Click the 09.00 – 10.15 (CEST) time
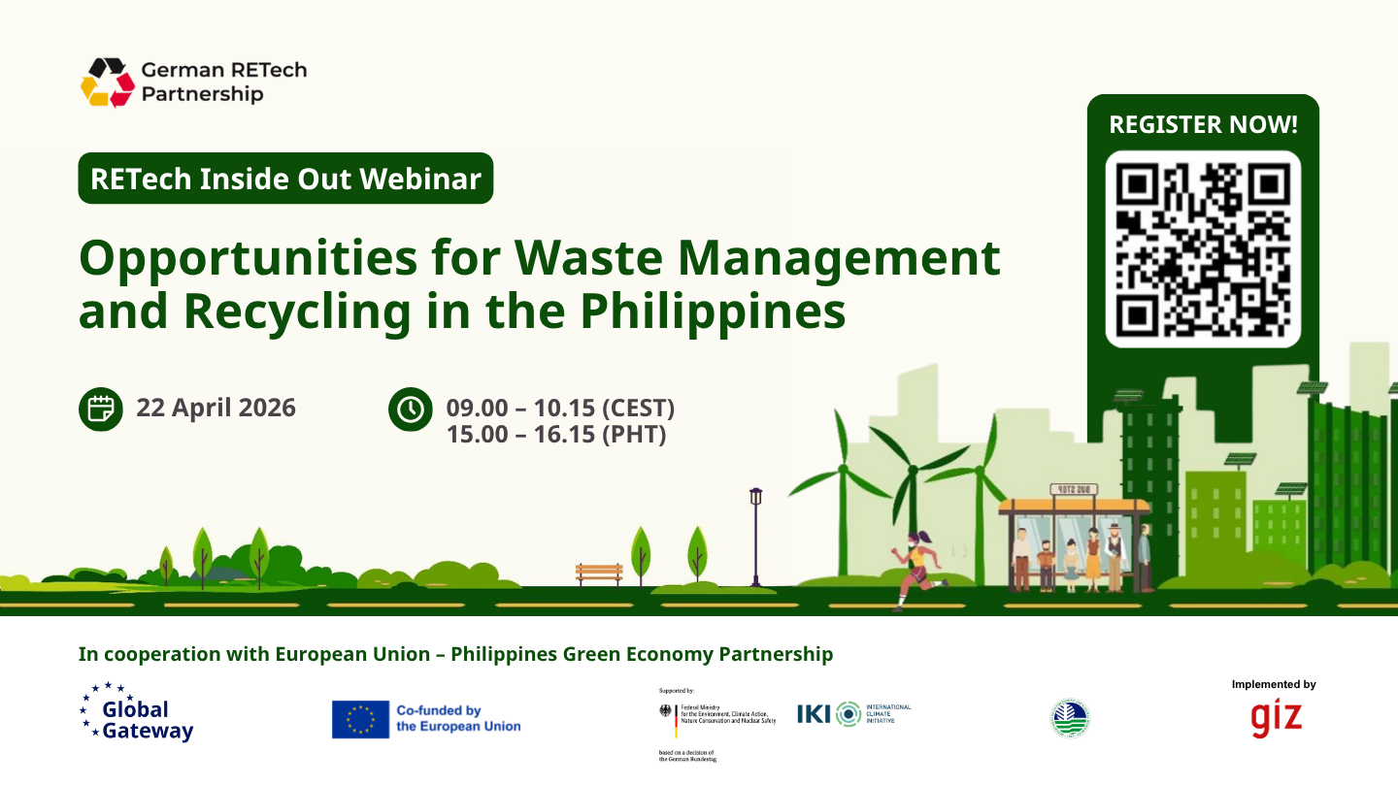 tap(560, 408)
